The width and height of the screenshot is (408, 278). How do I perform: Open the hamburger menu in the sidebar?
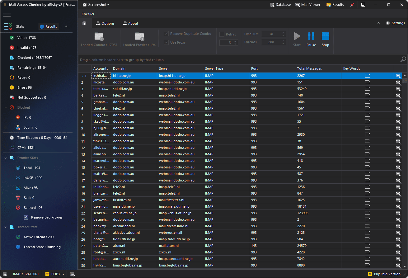pos(7,15)
